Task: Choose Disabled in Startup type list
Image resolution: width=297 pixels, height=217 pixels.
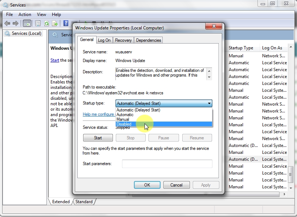Action: tap(164, 124)
